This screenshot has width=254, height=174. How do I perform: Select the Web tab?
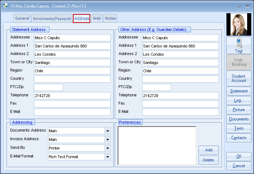click(x=97, y=19)
